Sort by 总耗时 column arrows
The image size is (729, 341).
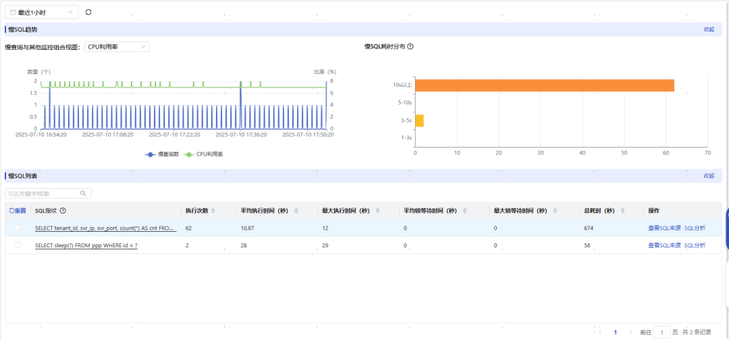[x=623, y=211]
